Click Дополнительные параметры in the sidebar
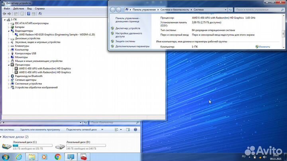 point(132,46)
